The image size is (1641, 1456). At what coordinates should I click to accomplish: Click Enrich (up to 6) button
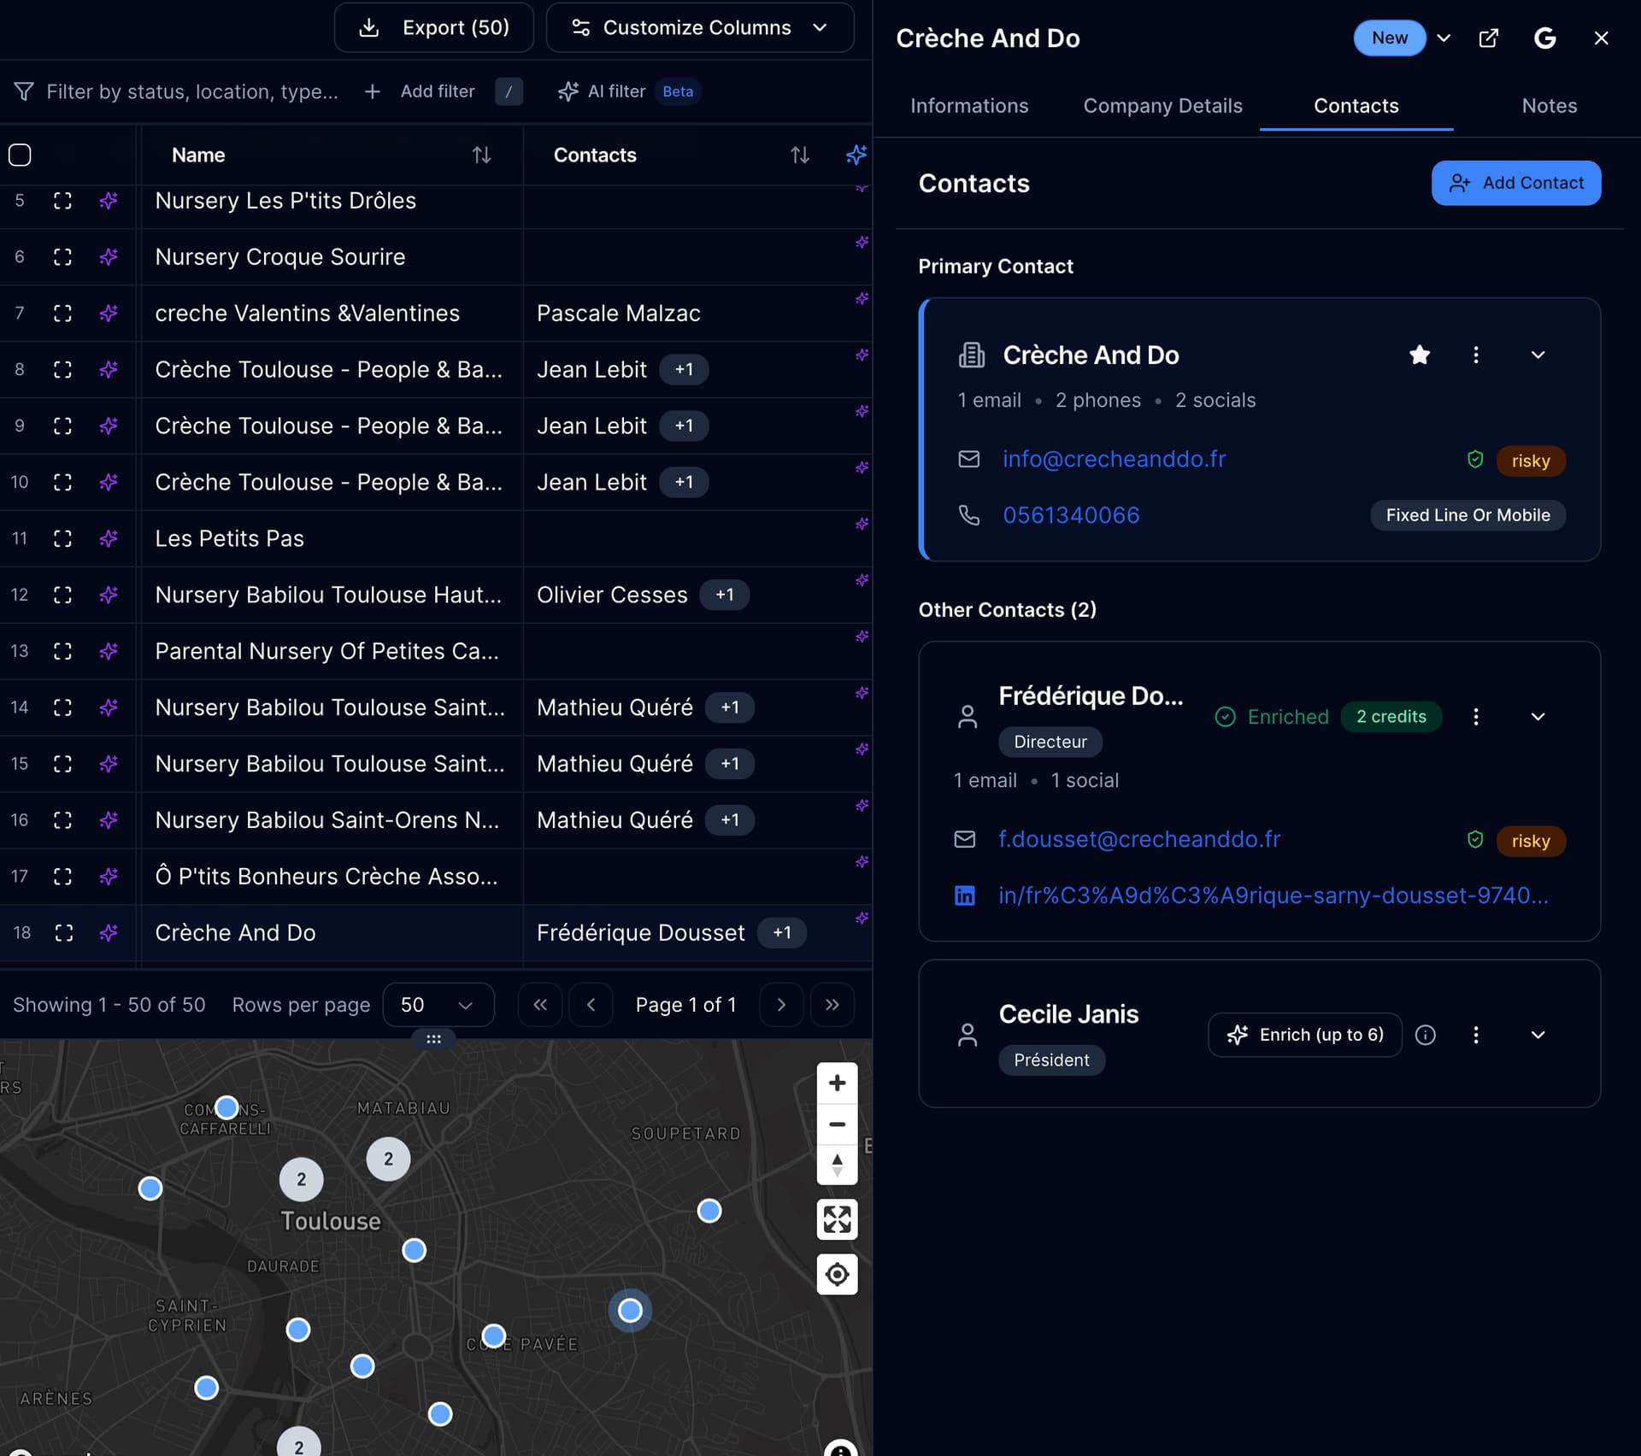1304,1035
